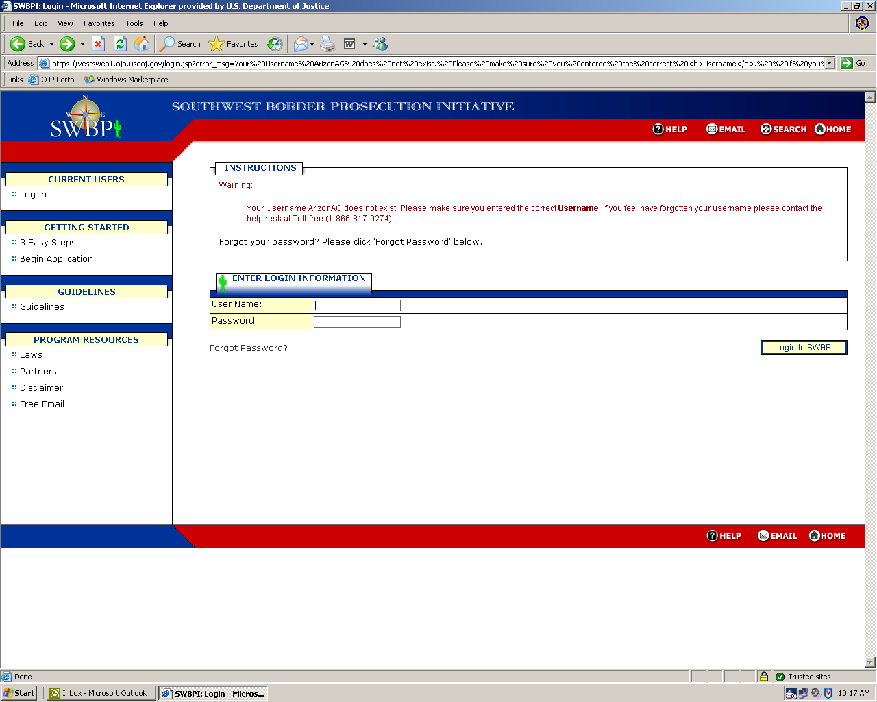Open the Favorites menu
This screenshot has width=877, height=702.
point(99,23)
